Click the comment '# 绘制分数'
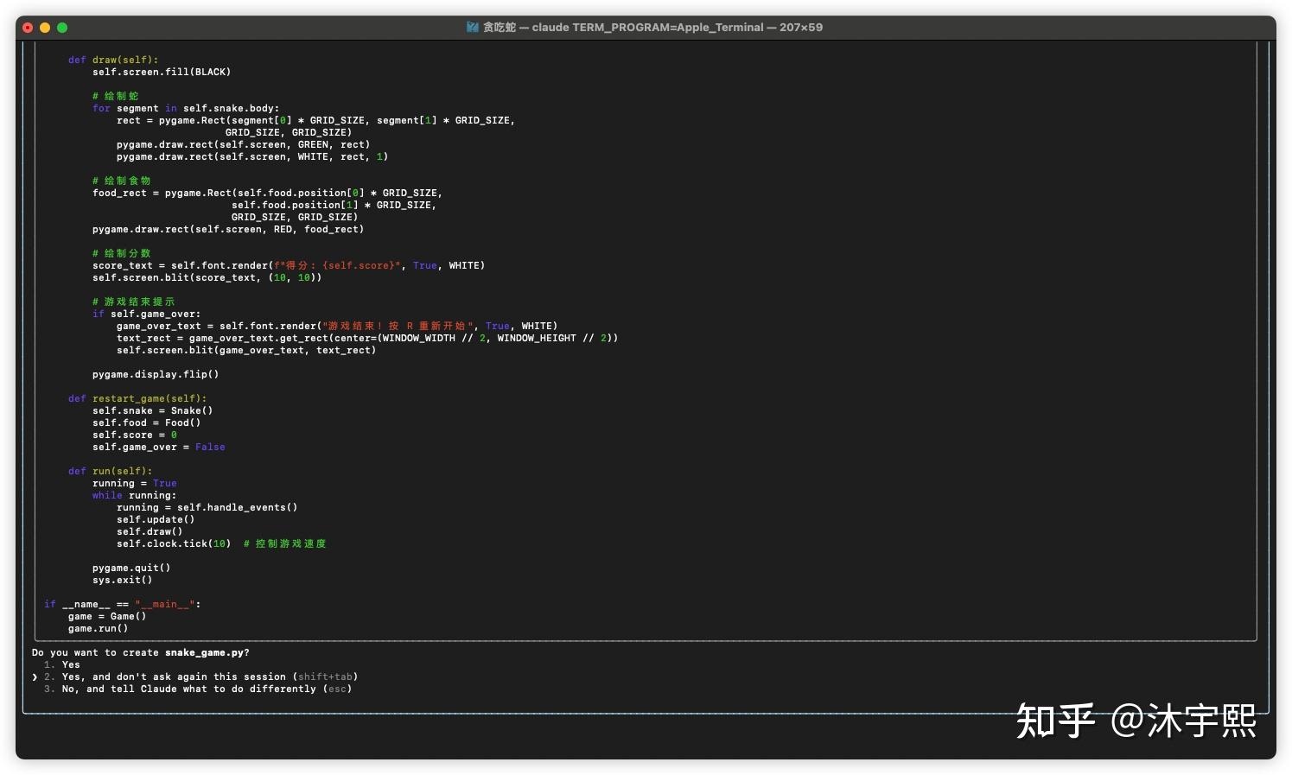Image resolution: width=1292 pixels, height=775 pixels. coord(121,253)
